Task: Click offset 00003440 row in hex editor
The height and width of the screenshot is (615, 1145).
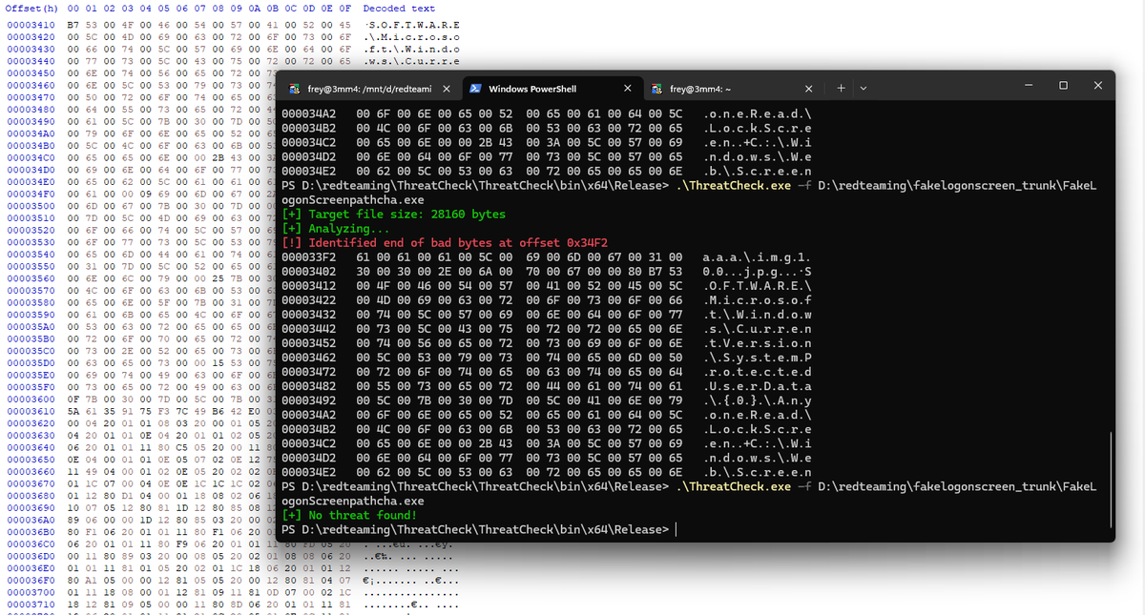Action: tap(31, 61)
